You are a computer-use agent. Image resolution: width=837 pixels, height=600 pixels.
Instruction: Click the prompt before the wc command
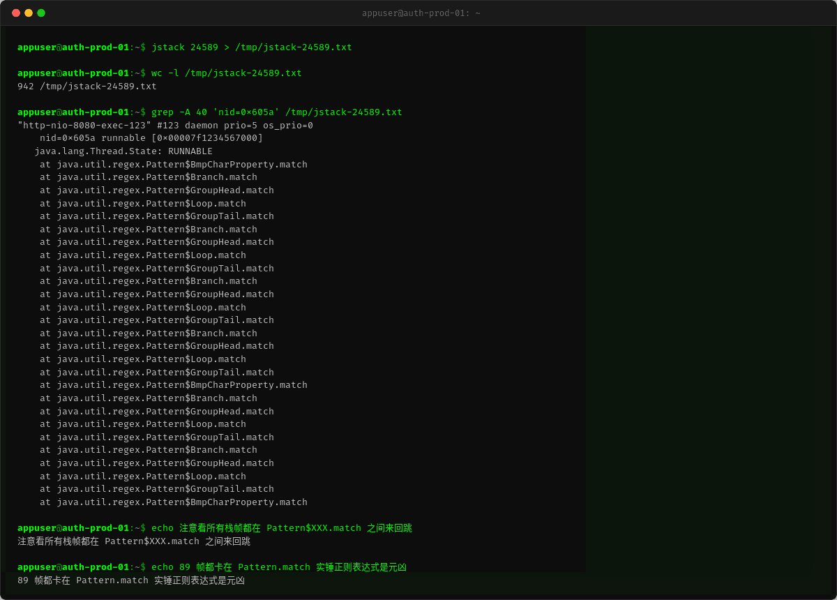[x=82, y=73]
